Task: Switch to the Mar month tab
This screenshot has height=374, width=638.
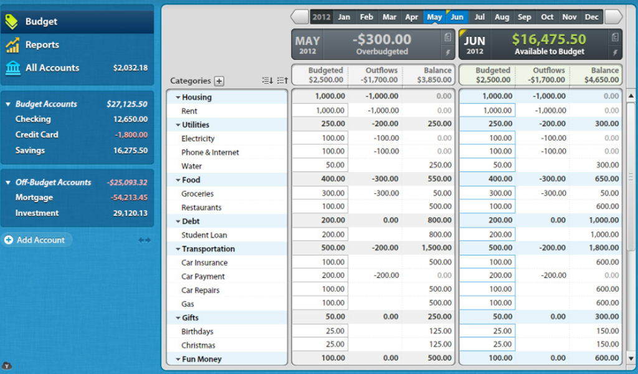Action: (x=389, y=17)
